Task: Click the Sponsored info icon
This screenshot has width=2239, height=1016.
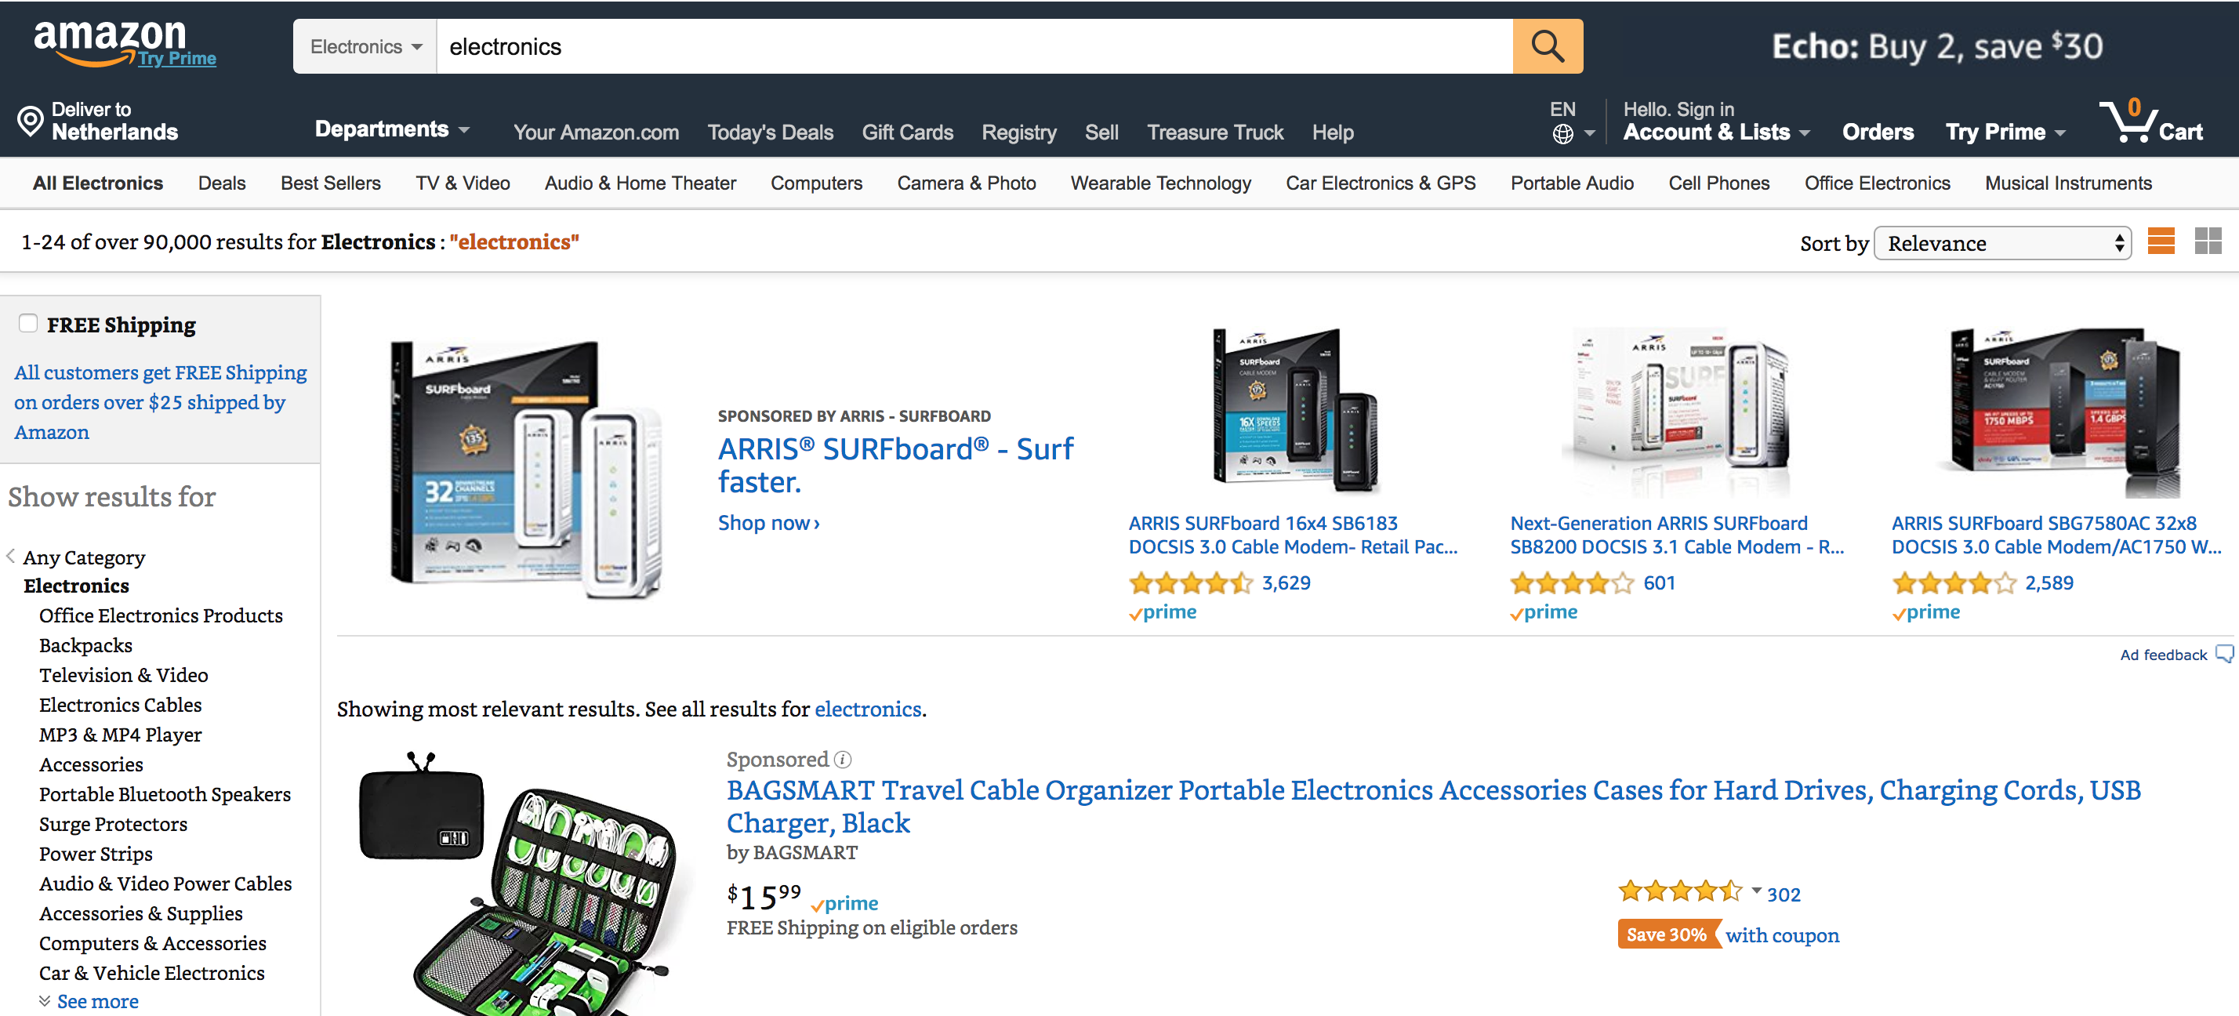Action: [x=842, y=760]
